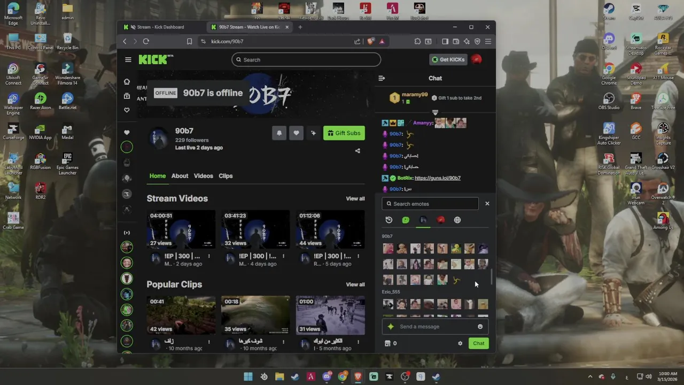Open the browser main menu
The height and width of the screenshot is (385, 684).
(488, 41)
